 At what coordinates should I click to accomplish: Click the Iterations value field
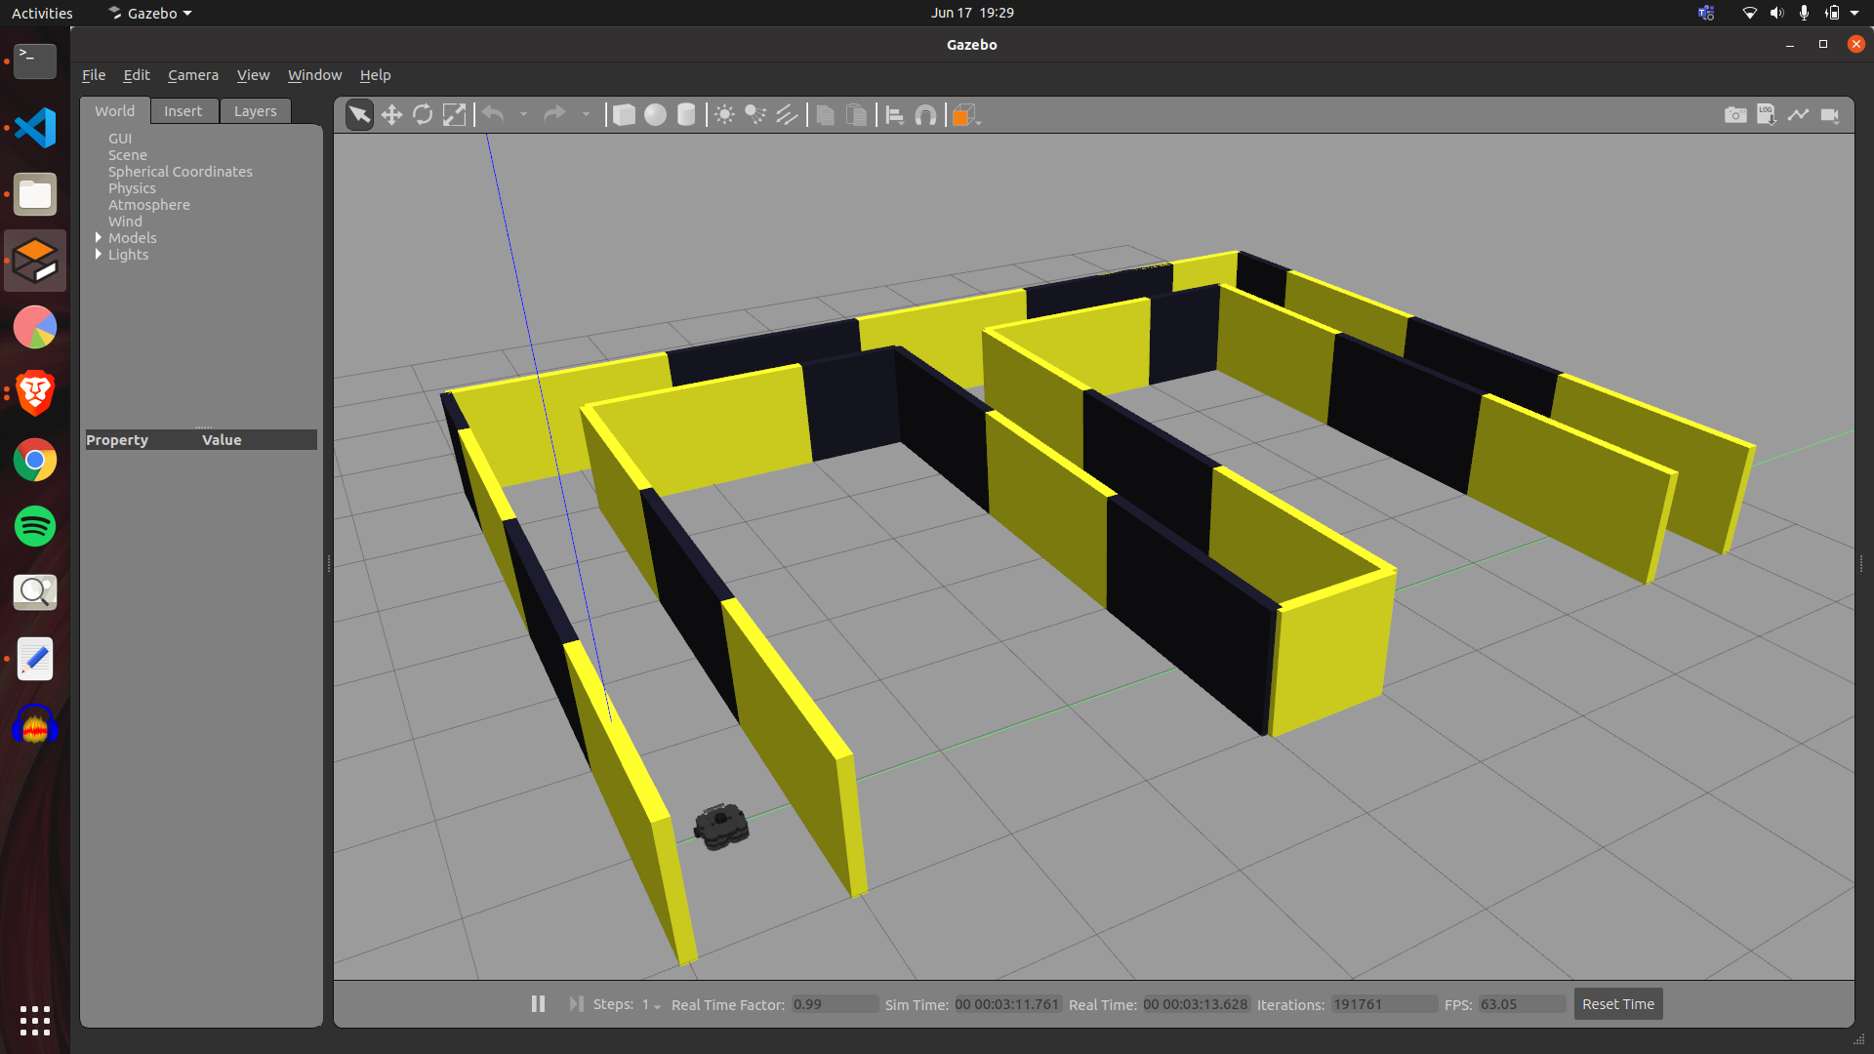point(1384,1004)
